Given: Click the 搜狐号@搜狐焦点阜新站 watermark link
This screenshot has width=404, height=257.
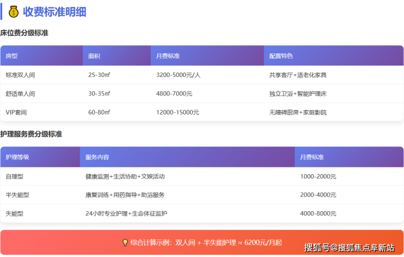Looking at the screenshot, I should (x=349, y=247).
